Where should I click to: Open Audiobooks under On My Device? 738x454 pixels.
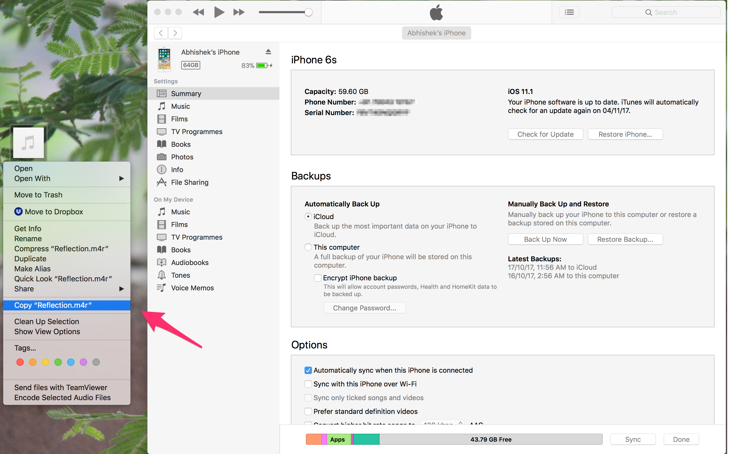pyautogui.click(x=213, y=262)
